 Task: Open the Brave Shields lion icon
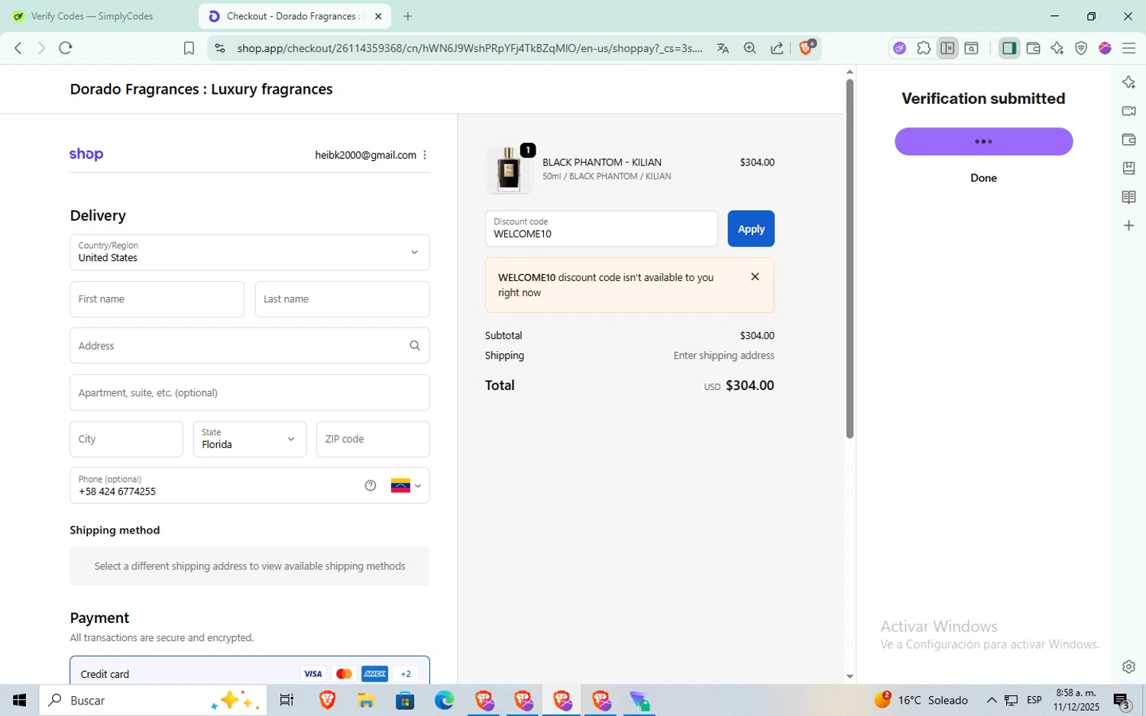[807, 47]
